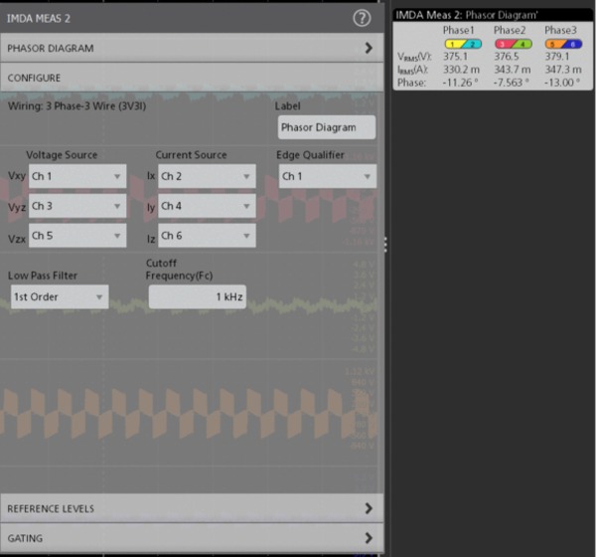Click the IMDA MEAS 2 panel title
This screenshot has width=596, height=557.
point(39,18)
